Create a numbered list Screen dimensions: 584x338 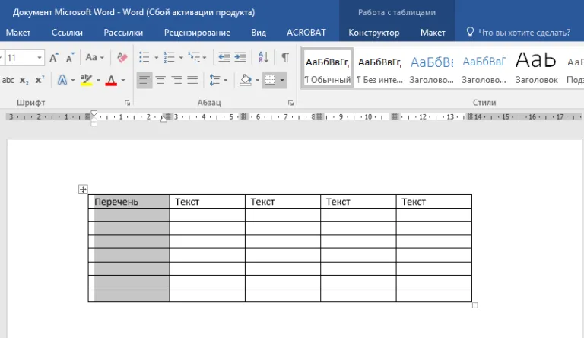click(x=169, y=57)
